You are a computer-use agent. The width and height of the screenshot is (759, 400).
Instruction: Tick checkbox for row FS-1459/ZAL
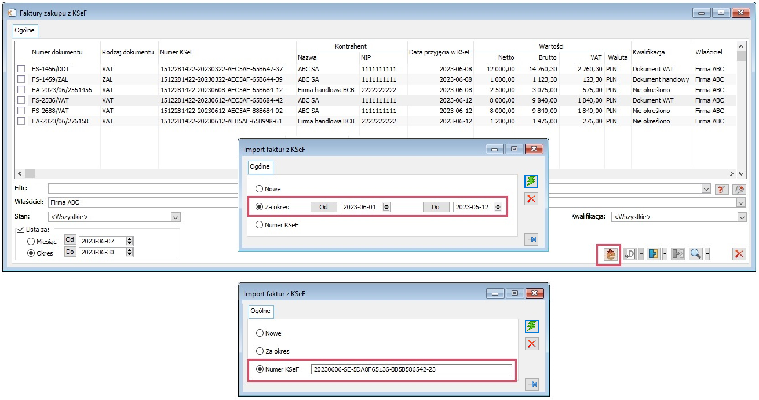click(21, 79)
